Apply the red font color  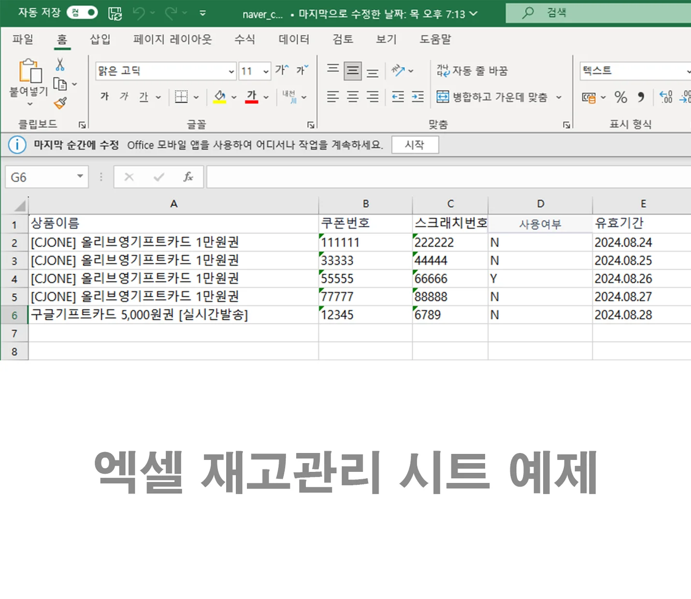(x=252, y=97)
